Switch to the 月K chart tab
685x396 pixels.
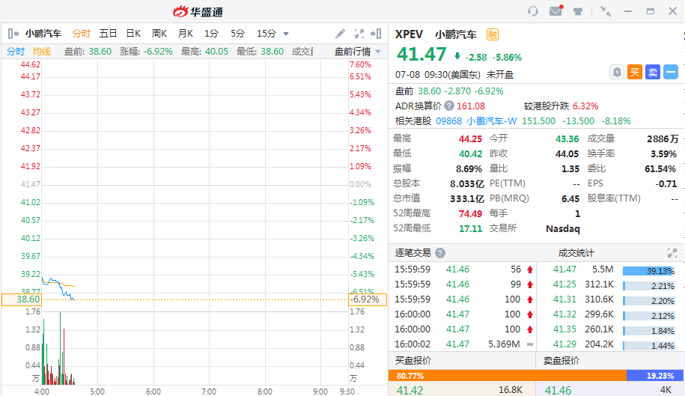pyautogui.click(x=185, y=34)
